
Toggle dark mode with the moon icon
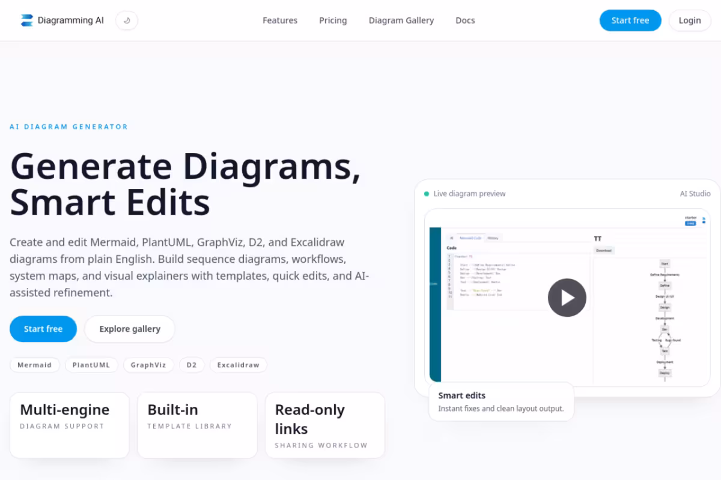(127, 20)
